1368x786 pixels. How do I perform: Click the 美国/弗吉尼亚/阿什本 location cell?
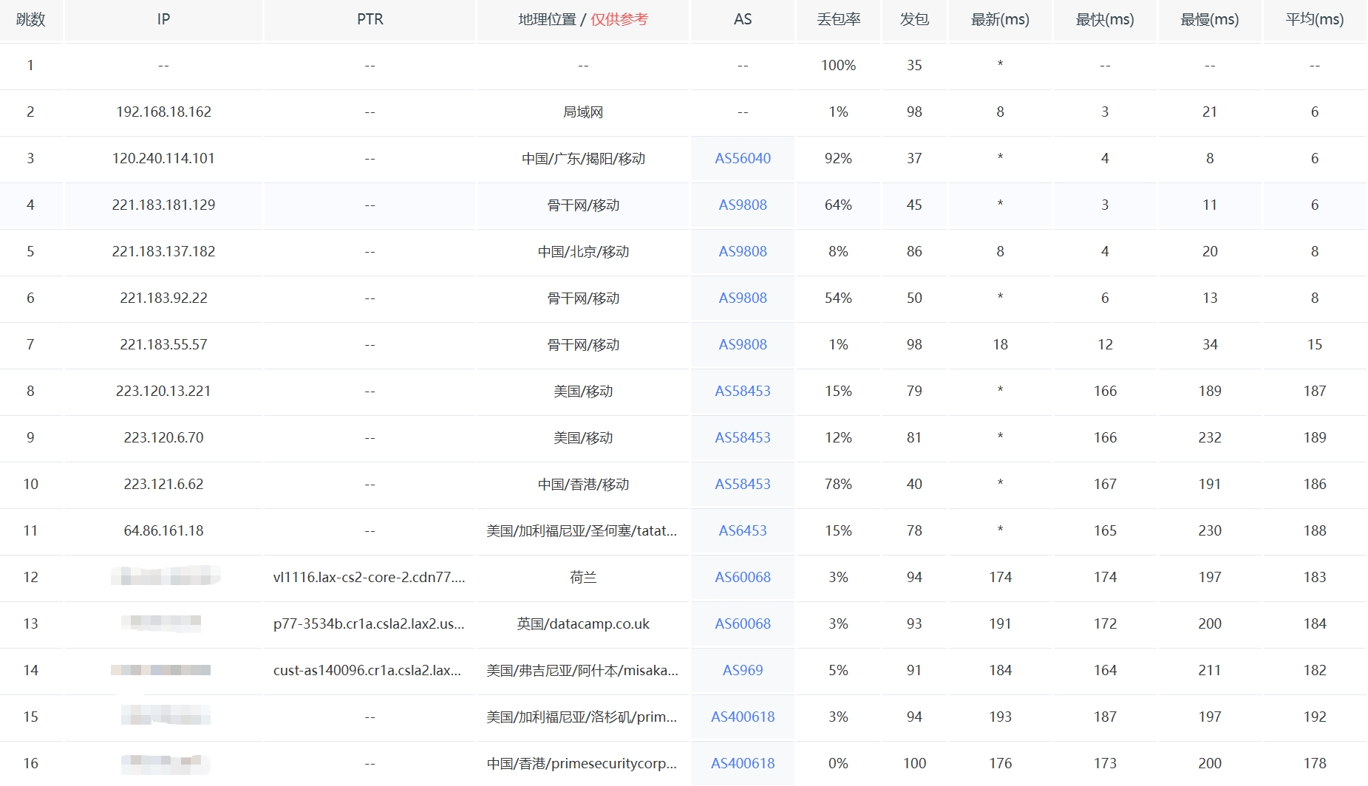pyautogui.click(x=582, y=670)
